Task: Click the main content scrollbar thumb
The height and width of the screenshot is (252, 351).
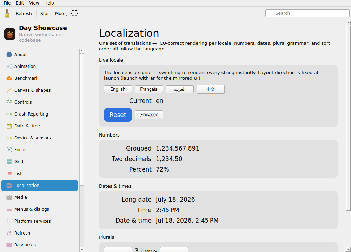Action: coord(348,118)
